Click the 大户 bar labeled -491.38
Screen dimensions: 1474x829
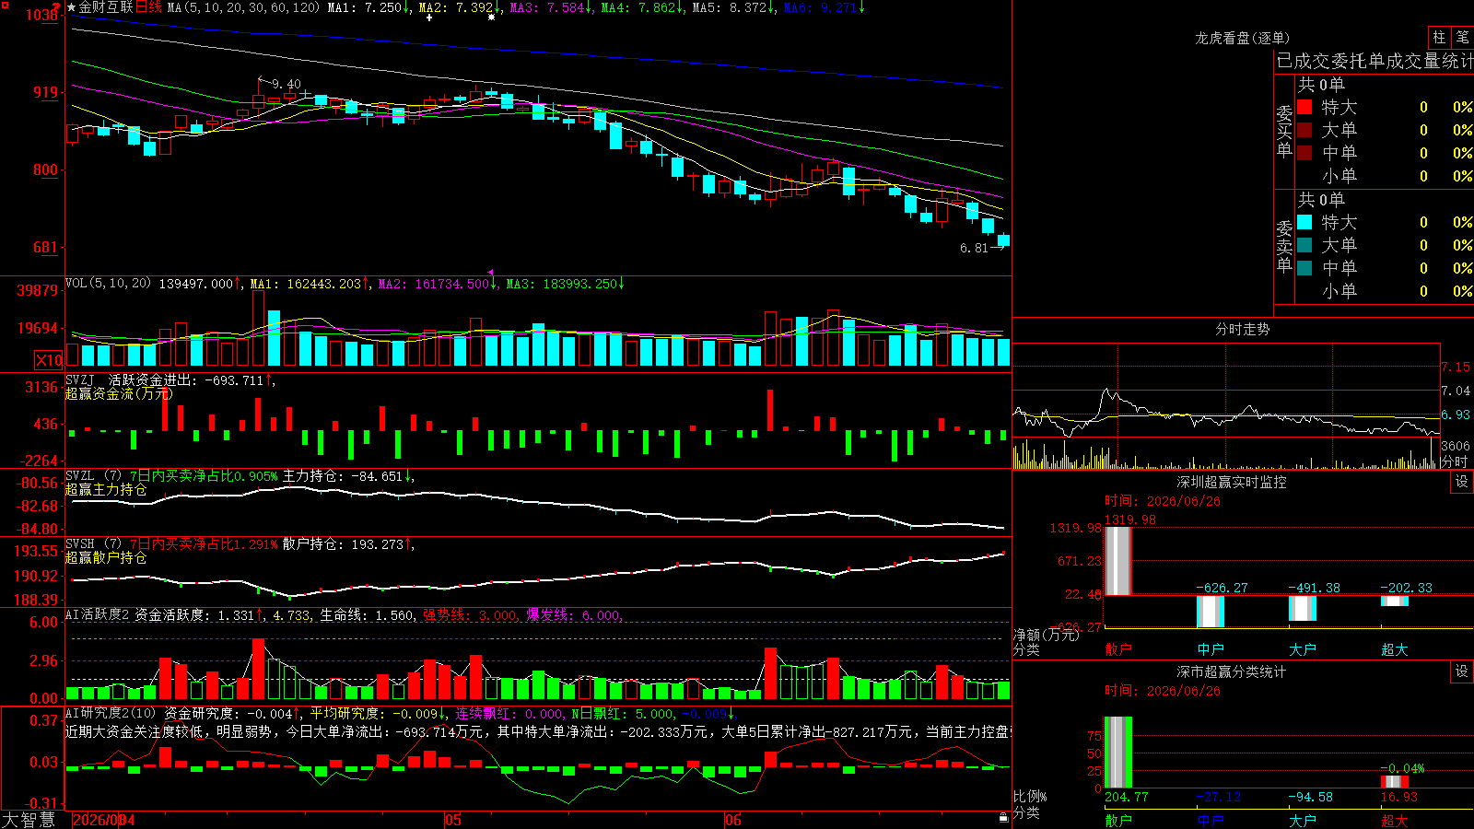[x=1303, y=608]
